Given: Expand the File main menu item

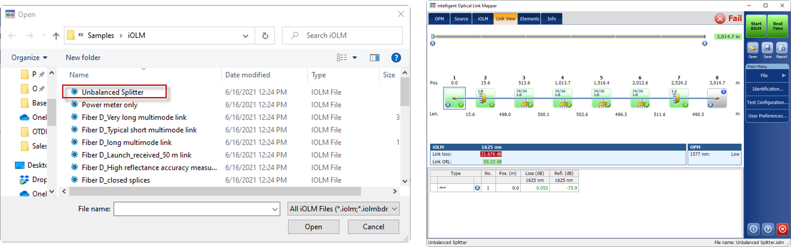Looking at the screenshot, I should pos(767,76).
